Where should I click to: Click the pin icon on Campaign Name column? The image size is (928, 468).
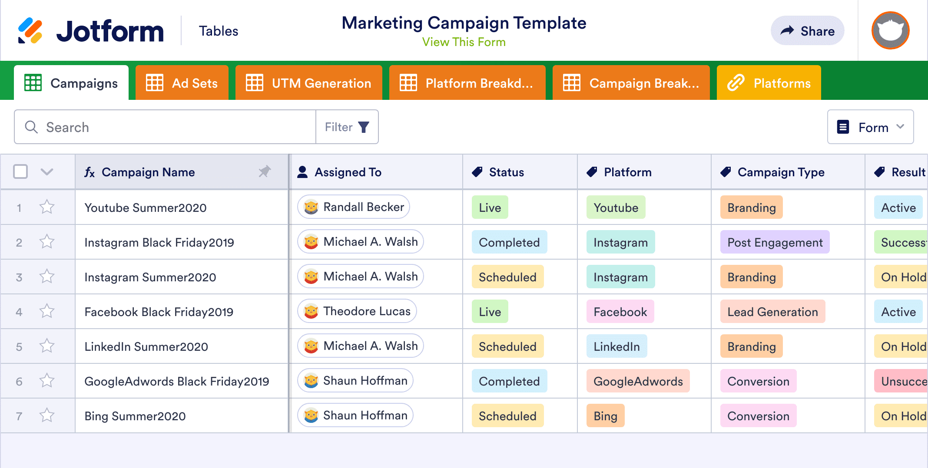266,172
